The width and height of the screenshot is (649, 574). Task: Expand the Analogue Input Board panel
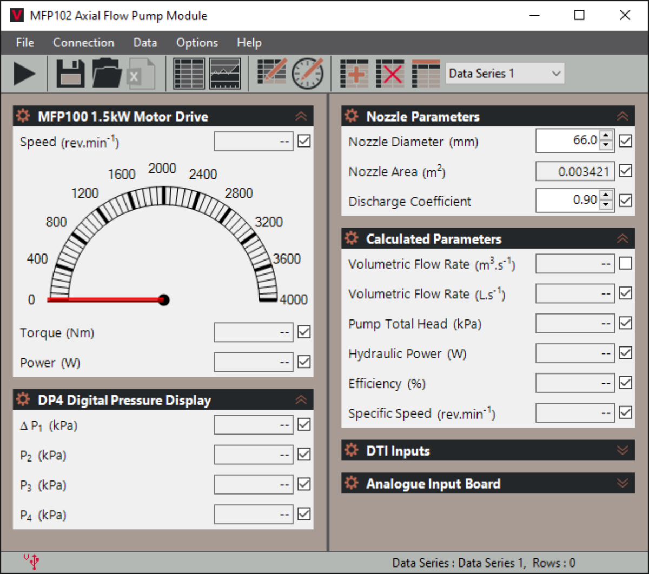pos(622,484)
